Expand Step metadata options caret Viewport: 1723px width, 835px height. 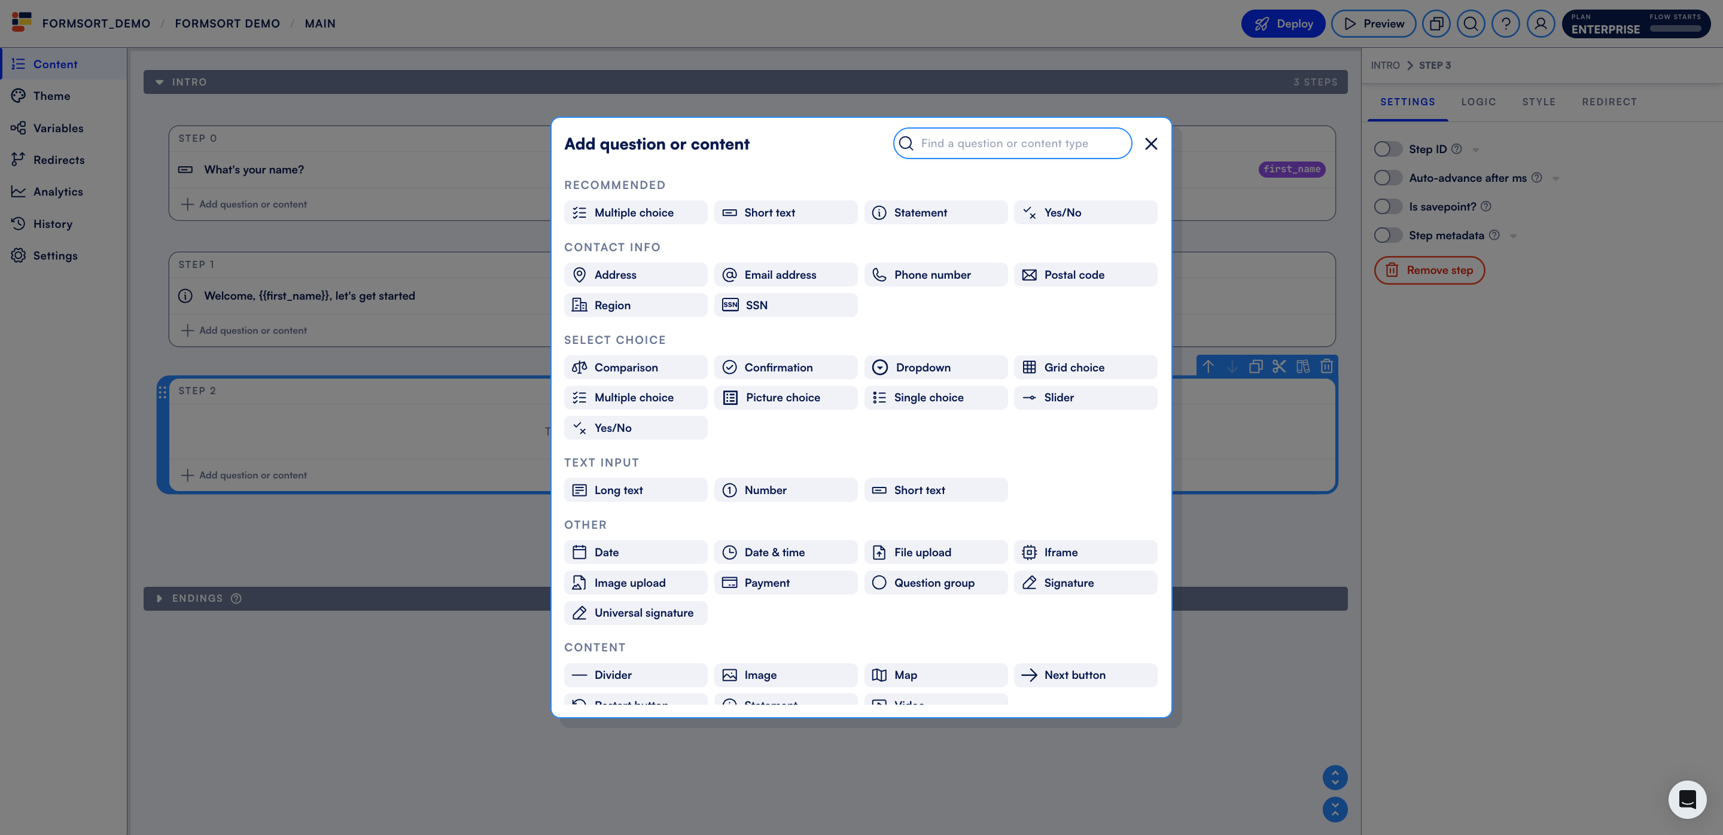1513,236
